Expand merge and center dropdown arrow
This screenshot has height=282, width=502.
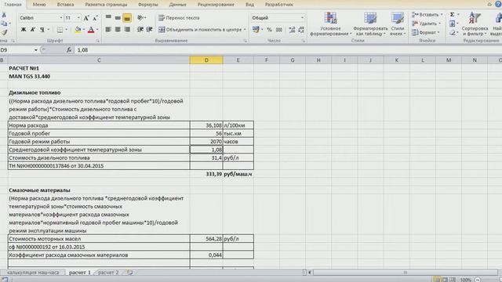pos(245,30)
